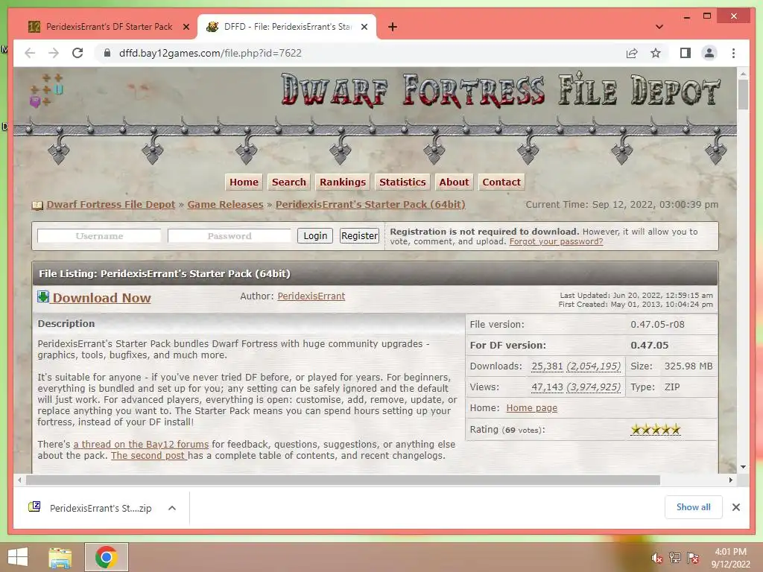This screenshot has width=763, height=572.
Task: Open the Windows Start button
Action: (18, 557)
